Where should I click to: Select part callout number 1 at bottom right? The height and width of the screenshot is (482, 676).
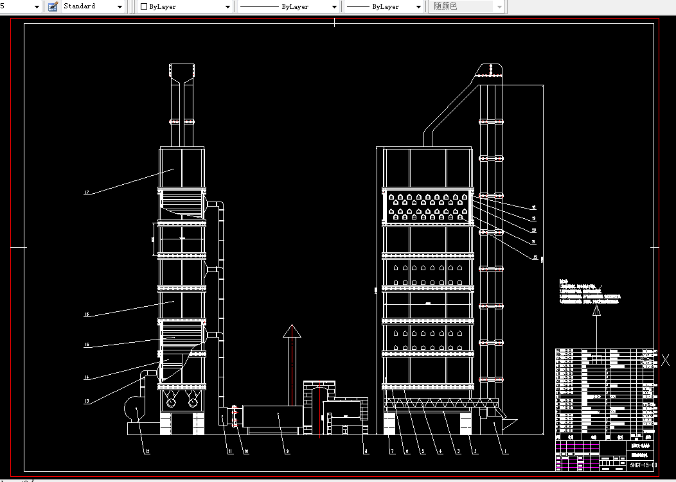coord(506,451)
